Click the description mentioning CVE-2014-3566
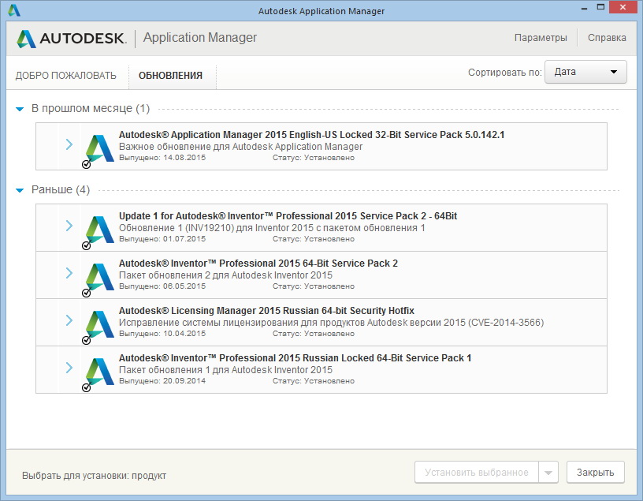The image size is (643, 501). pyautogui.click(x=331, y=323)
